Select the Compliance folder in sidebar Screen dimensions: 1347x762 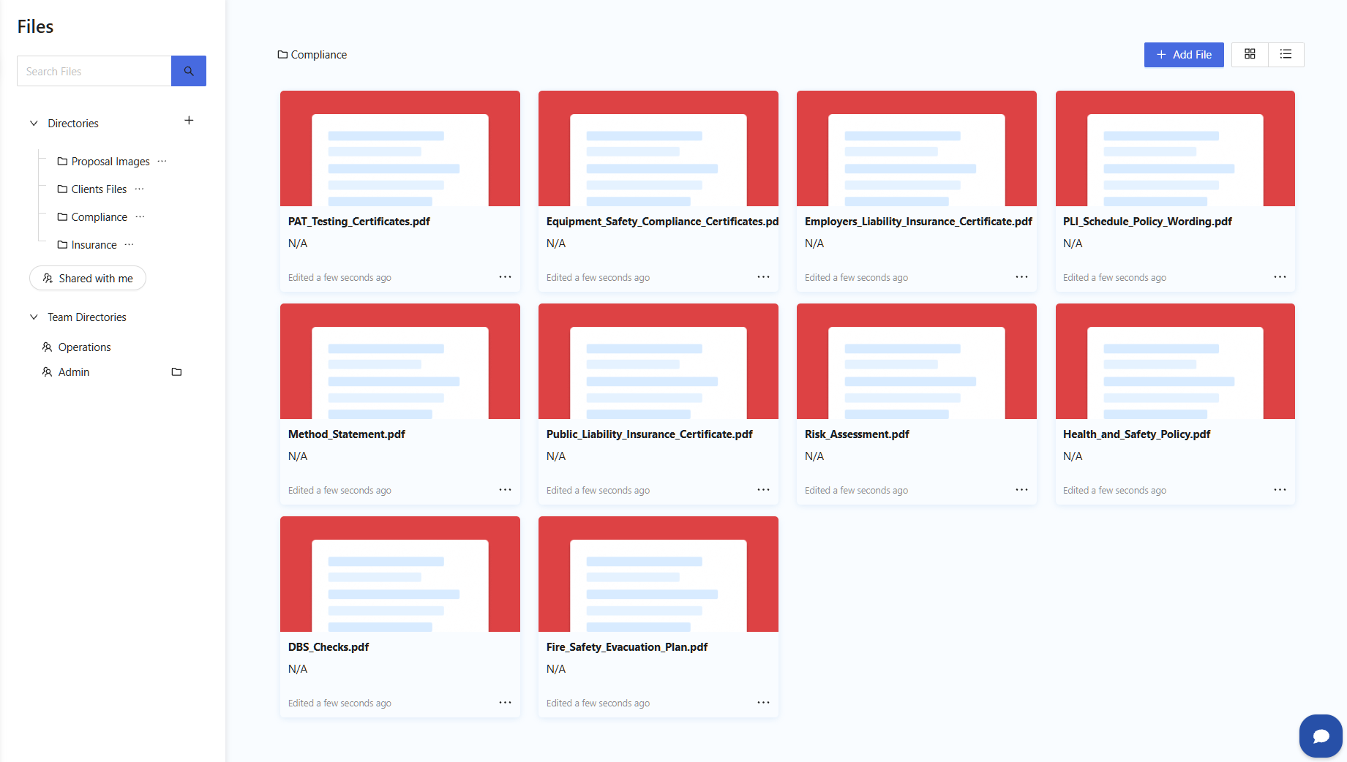click(92, 217)
